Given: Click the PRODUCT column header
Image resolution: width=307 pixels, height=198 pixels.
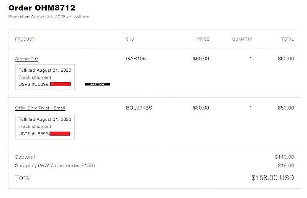Looking at the screenshot, I should point(25,39).
